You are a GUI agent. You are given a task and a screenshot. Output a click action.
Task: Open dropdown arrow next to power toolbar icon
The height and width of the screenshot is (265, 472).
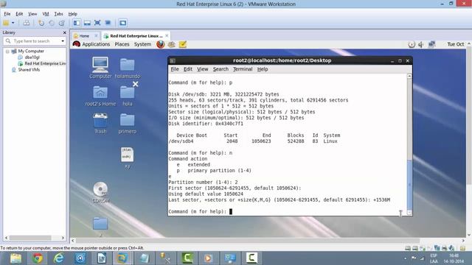point(13,23)
